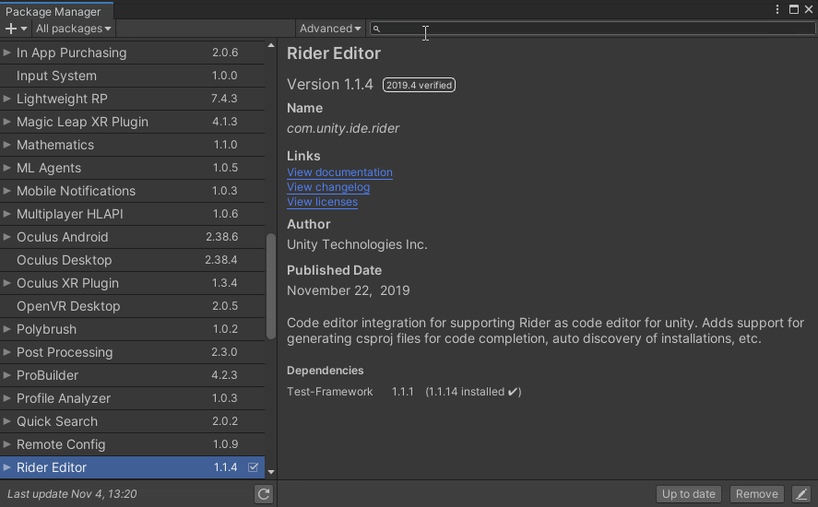Open the View changelog link
This screenshot has height=507, width=818.
328,187
